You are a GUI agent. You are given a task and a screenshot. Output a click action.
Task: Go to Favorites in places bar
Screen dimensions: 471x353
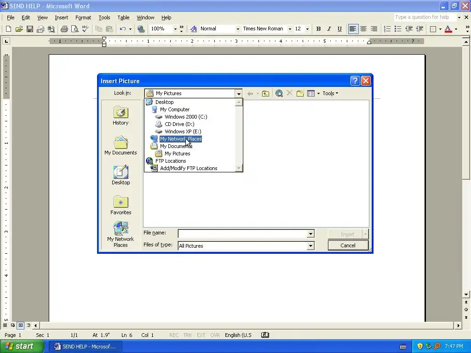121,205
